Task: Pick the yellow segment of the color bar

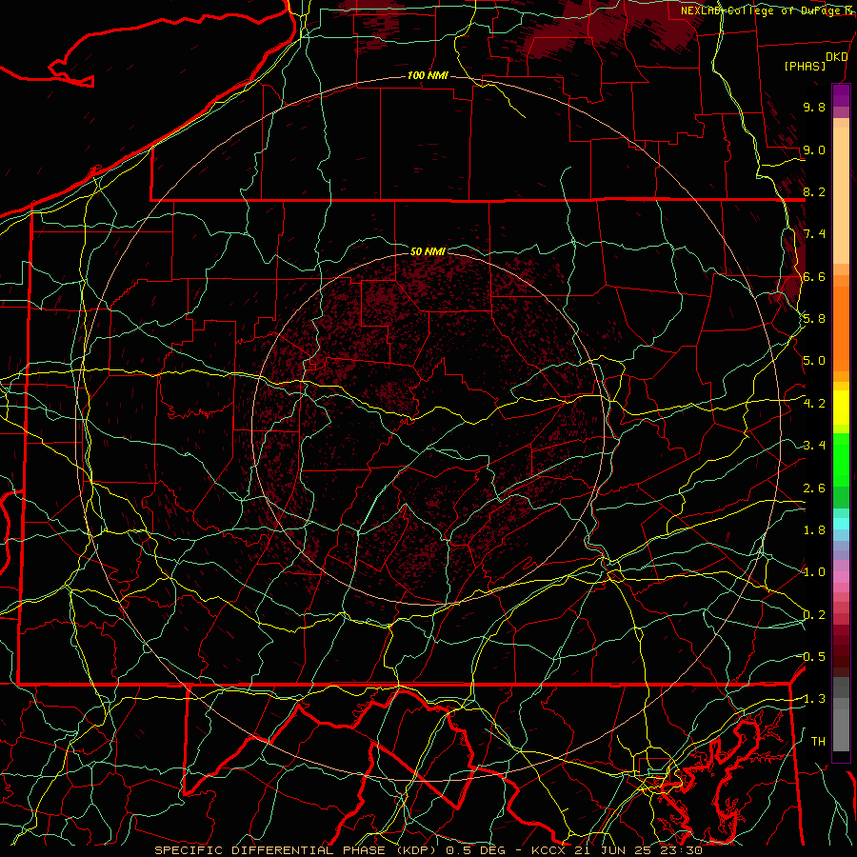Action: point(841,408)
